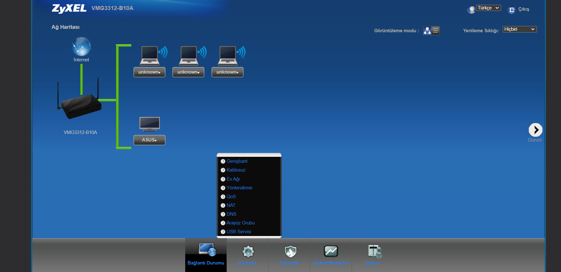Open Kablosuz from the menu

236,170
